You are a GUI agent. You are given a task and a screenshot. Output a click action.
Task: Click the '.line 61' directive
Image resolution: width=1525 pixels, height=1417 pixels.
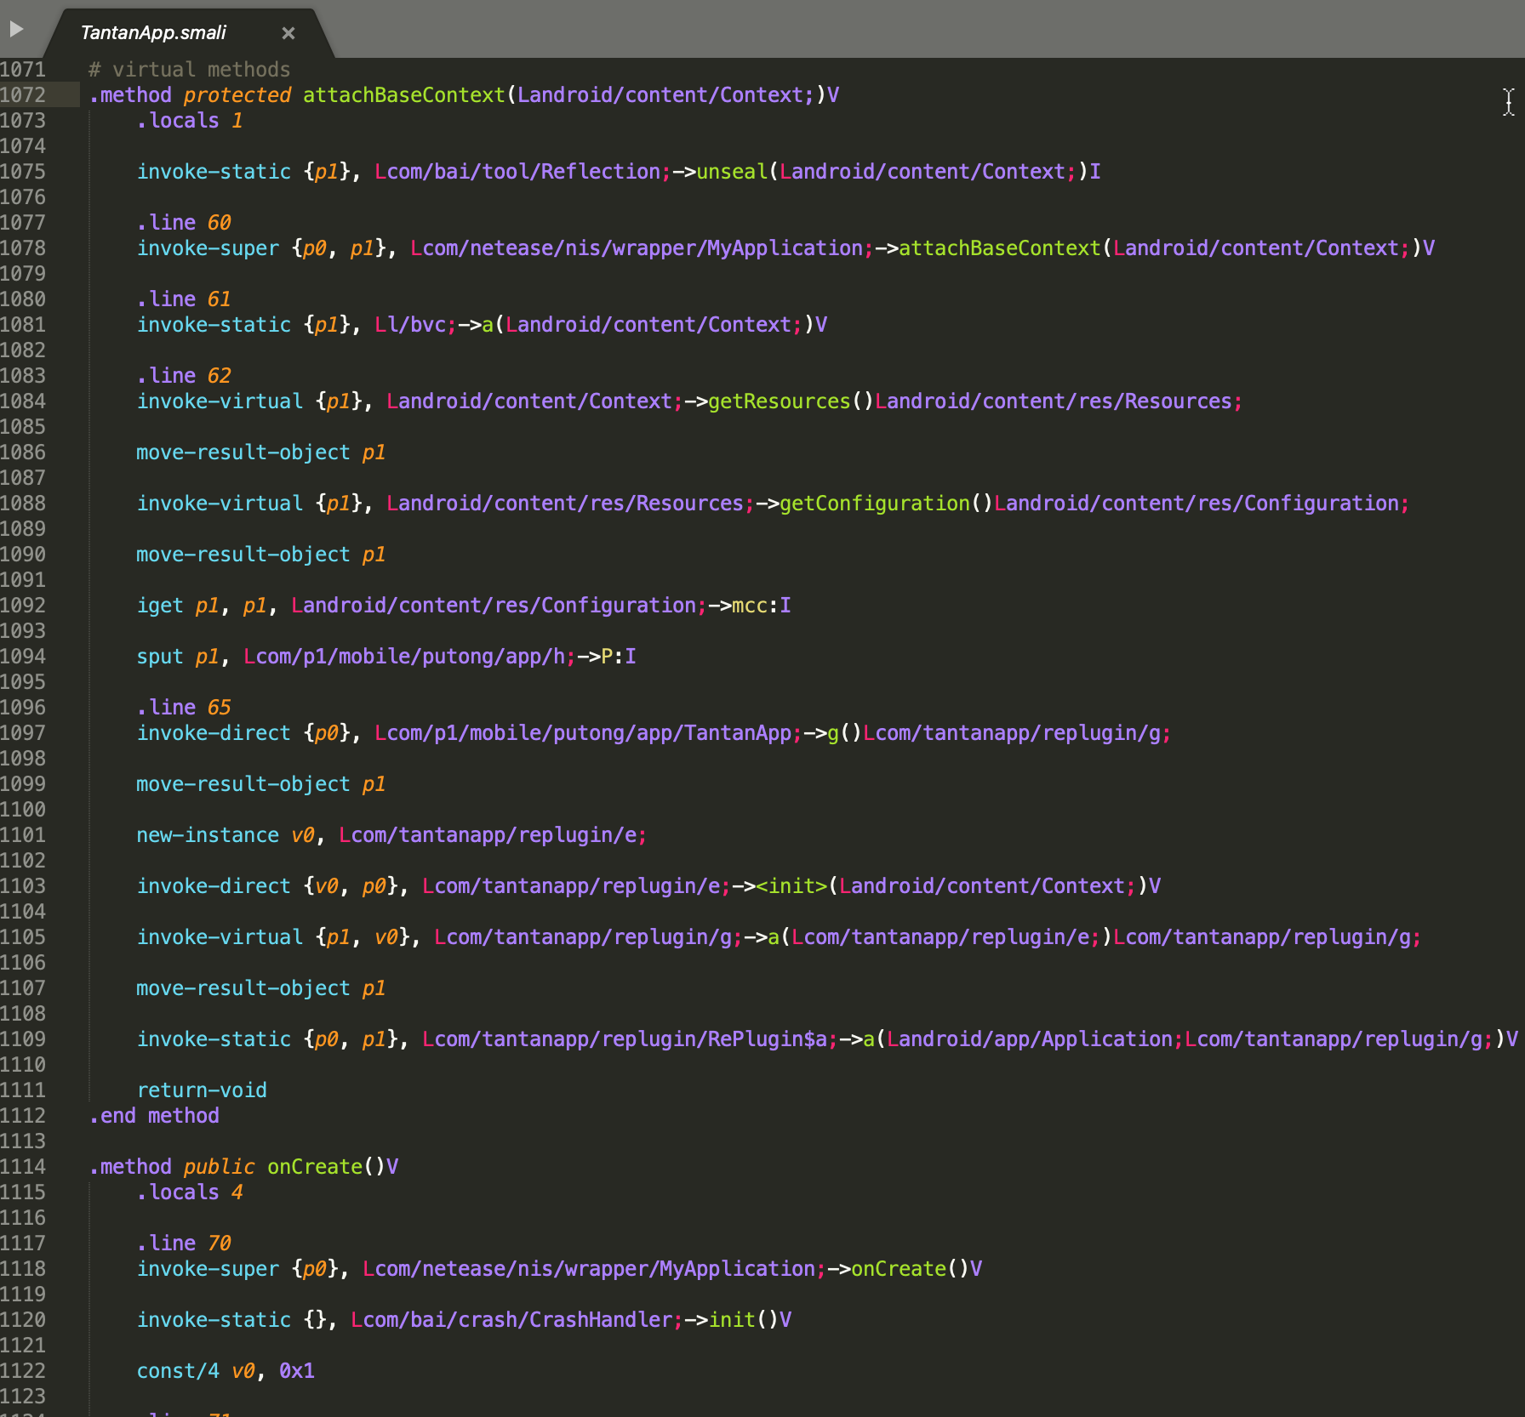pos(184,299)
